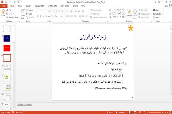This screenshot has height=114, width=172.
Task: Expand the Section dropdown
Action: (x=30, y=17)
